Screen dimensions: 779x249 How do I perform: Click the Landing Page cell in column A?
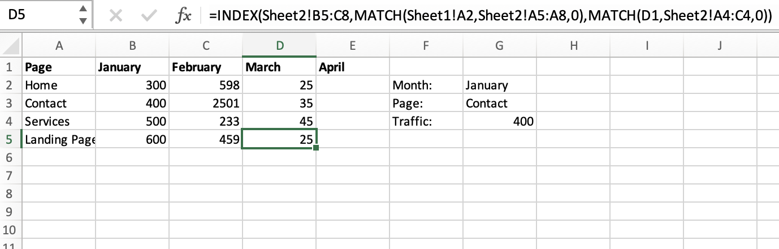pyautogui.click(x=59, y=139)
